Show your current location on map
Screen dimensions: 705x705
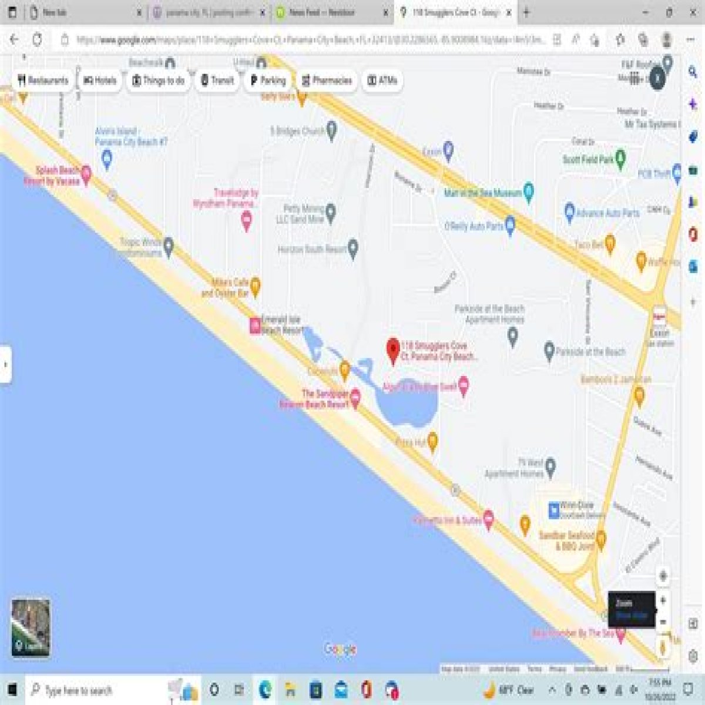pyautogui.click(x=663, y=576)
